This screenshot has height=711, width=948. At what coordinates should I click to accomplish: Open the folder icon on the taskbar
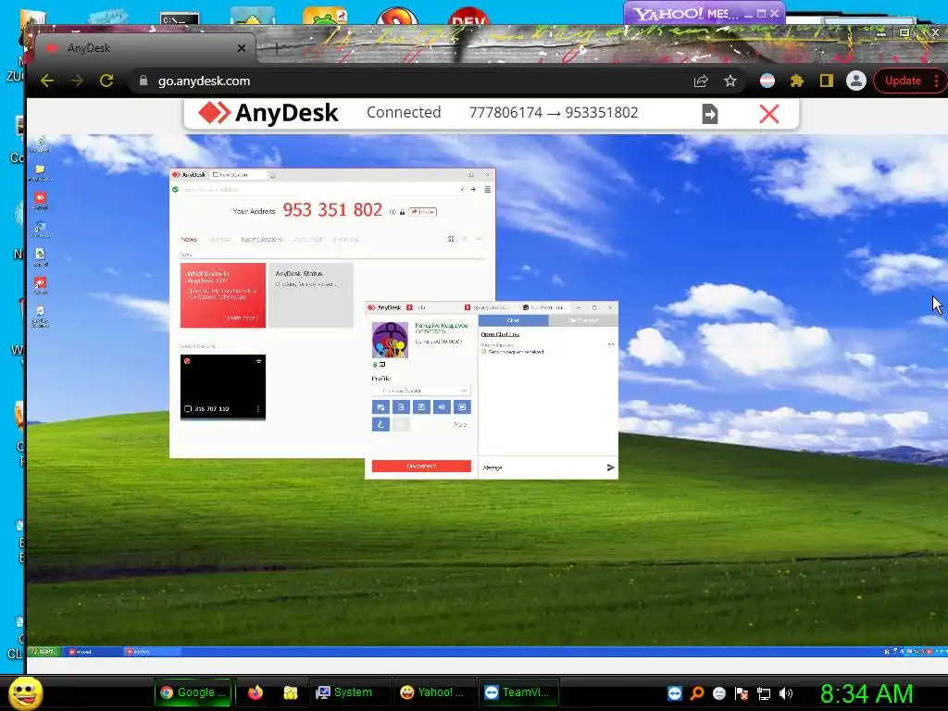pos(291,692)
